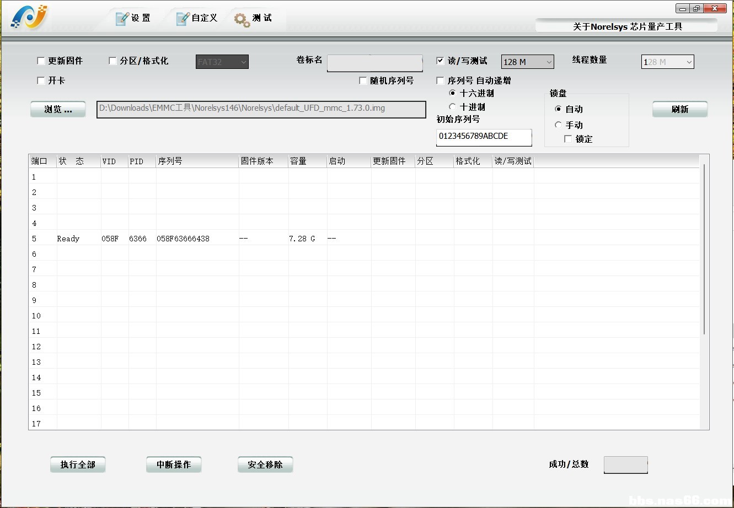Click the 7.28 G capacity cell
Viewport: 734px width, 508px height.
302,239
